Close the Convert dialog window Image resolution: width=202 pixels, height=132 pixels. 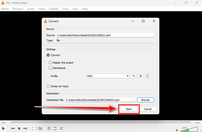click(x=154, y=21)
